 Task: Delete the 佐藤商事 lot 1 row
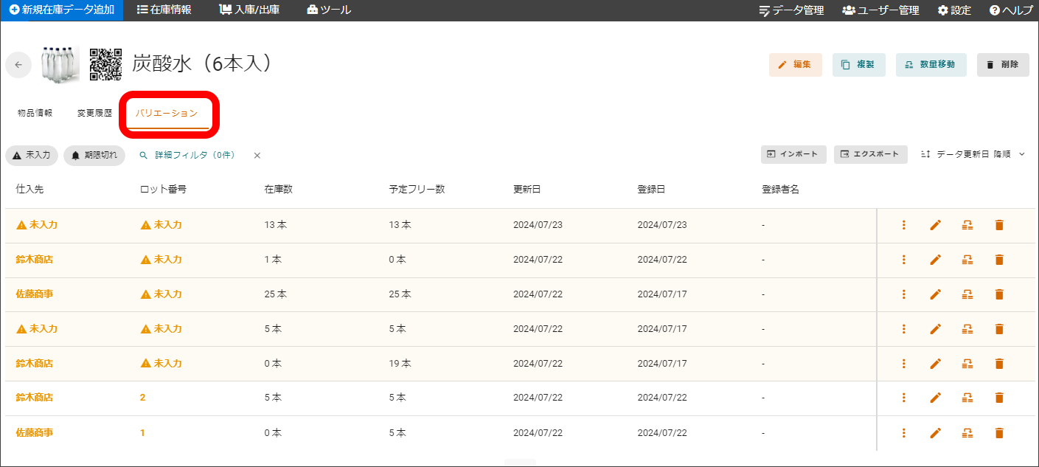click(999, 433)
